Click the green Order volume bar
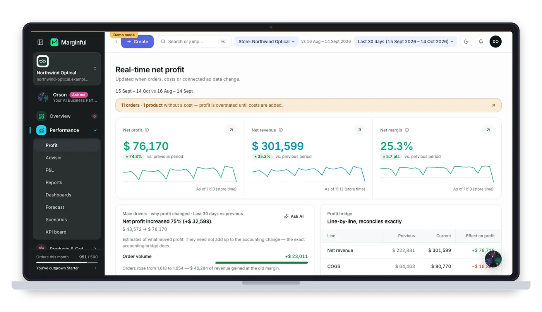 [x=261, y=263]
